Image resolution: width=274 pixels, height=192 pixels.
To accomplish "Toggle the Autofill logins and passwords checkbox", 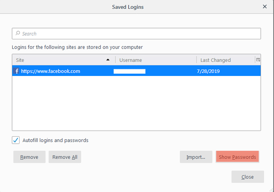I will [16, 140].
